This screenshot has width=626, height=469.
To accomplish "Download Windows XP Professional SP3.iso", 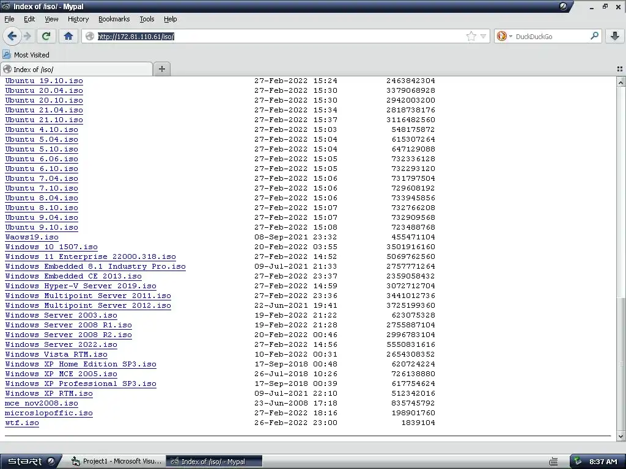I will [81, 384].
